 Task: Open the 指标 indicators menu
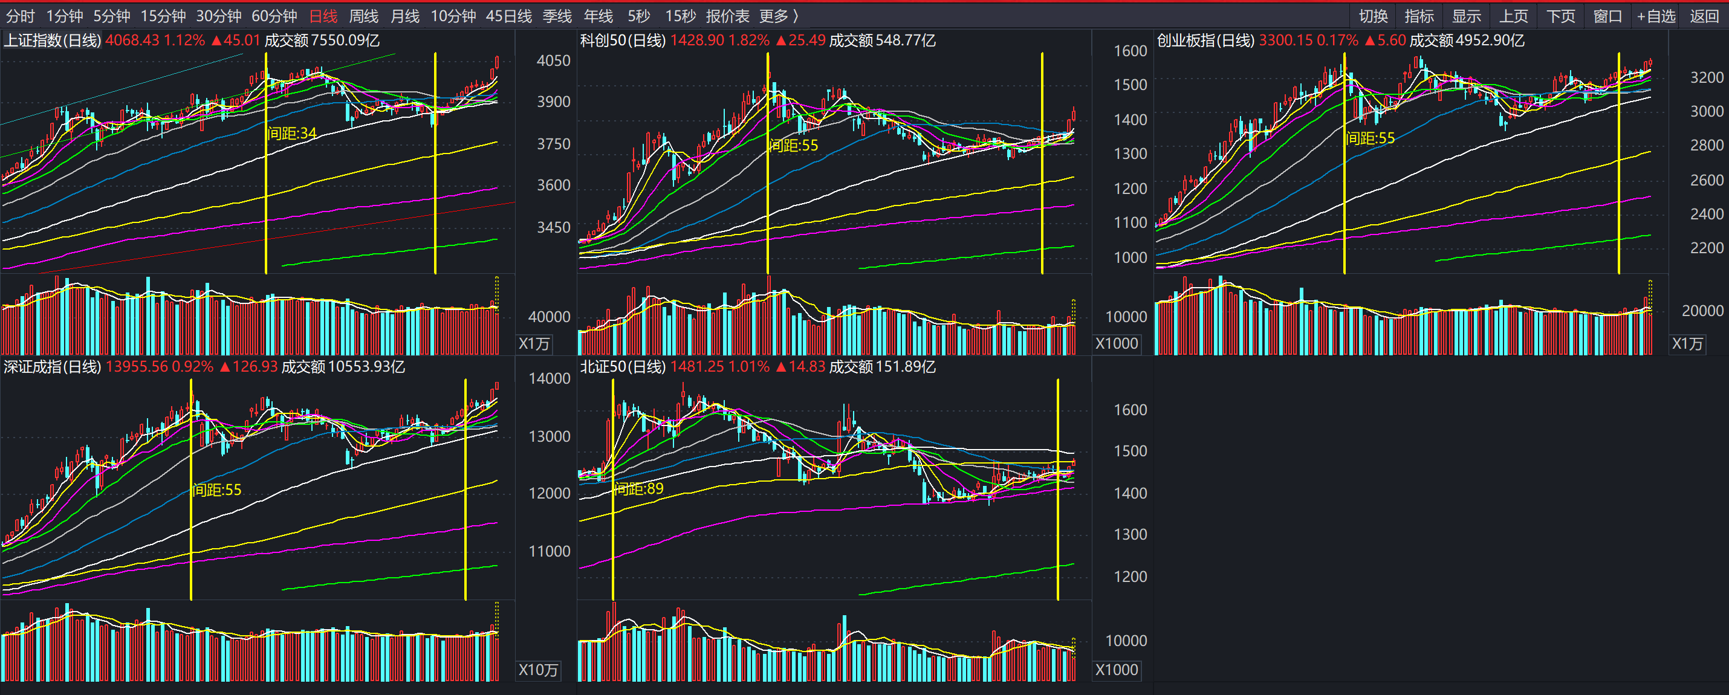[1419, 16]
